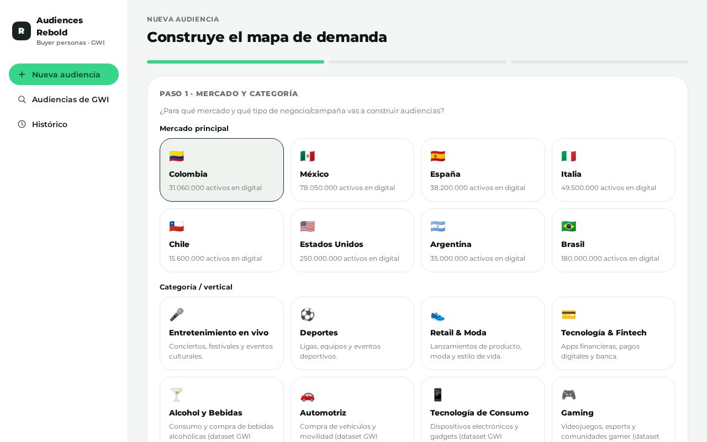Screen dimensions: 707x442
Task: Click 'Ligas, equipos y eventos deportivos.' text
Action: [x=340, y=351]
